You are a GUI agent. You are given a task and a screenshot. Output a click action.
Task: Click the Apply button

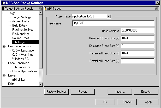148,102
